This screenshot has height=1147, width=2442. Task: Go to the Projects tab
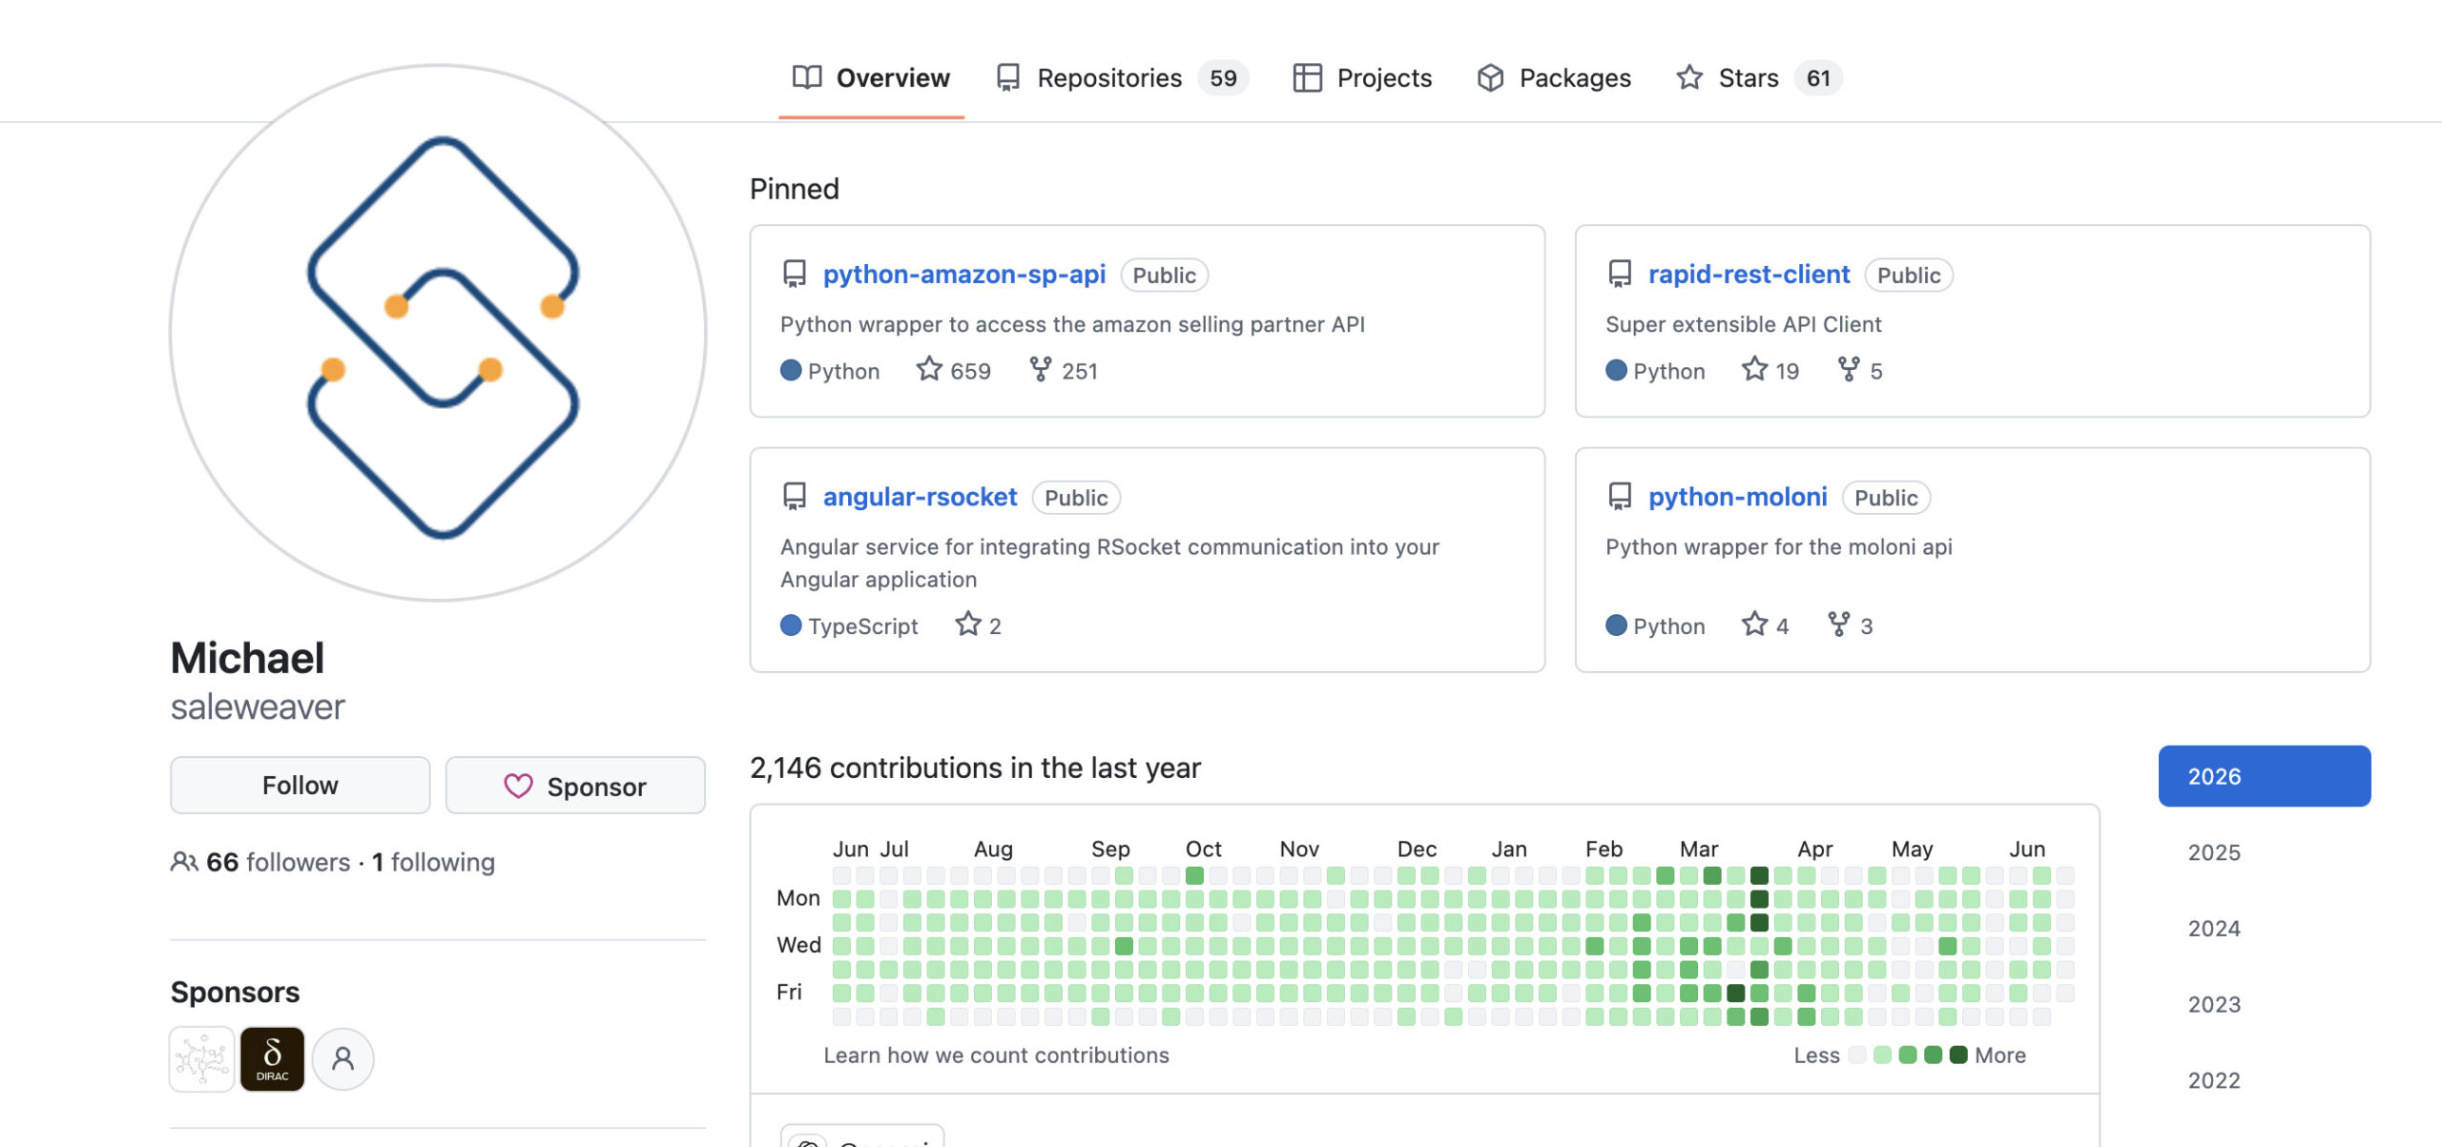1362,78
